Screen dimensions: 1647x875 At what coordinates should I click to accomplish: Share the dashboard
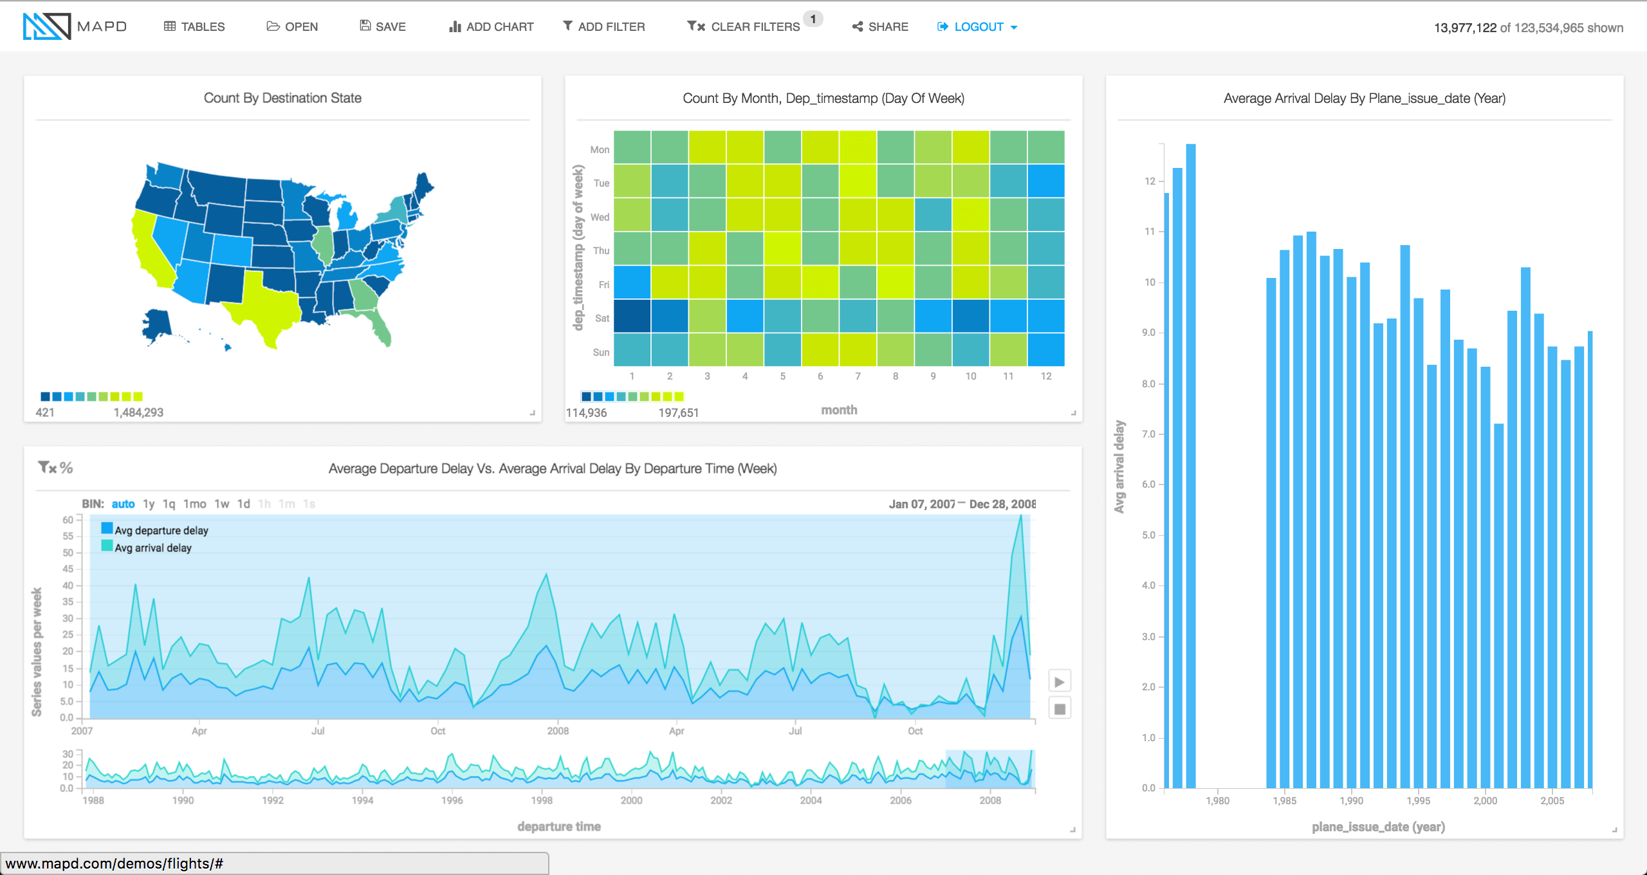(880, 26)
